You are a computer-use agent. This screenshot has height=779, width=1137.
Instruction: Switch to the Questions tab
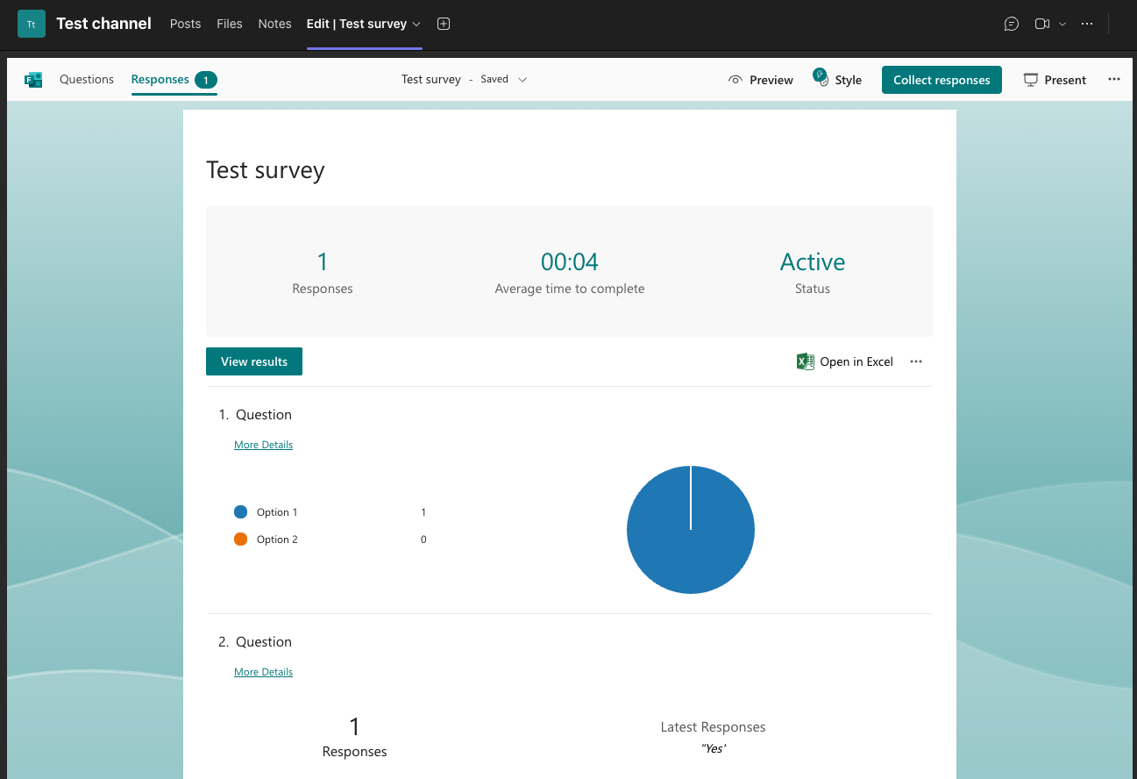click(x=87, y=79)
